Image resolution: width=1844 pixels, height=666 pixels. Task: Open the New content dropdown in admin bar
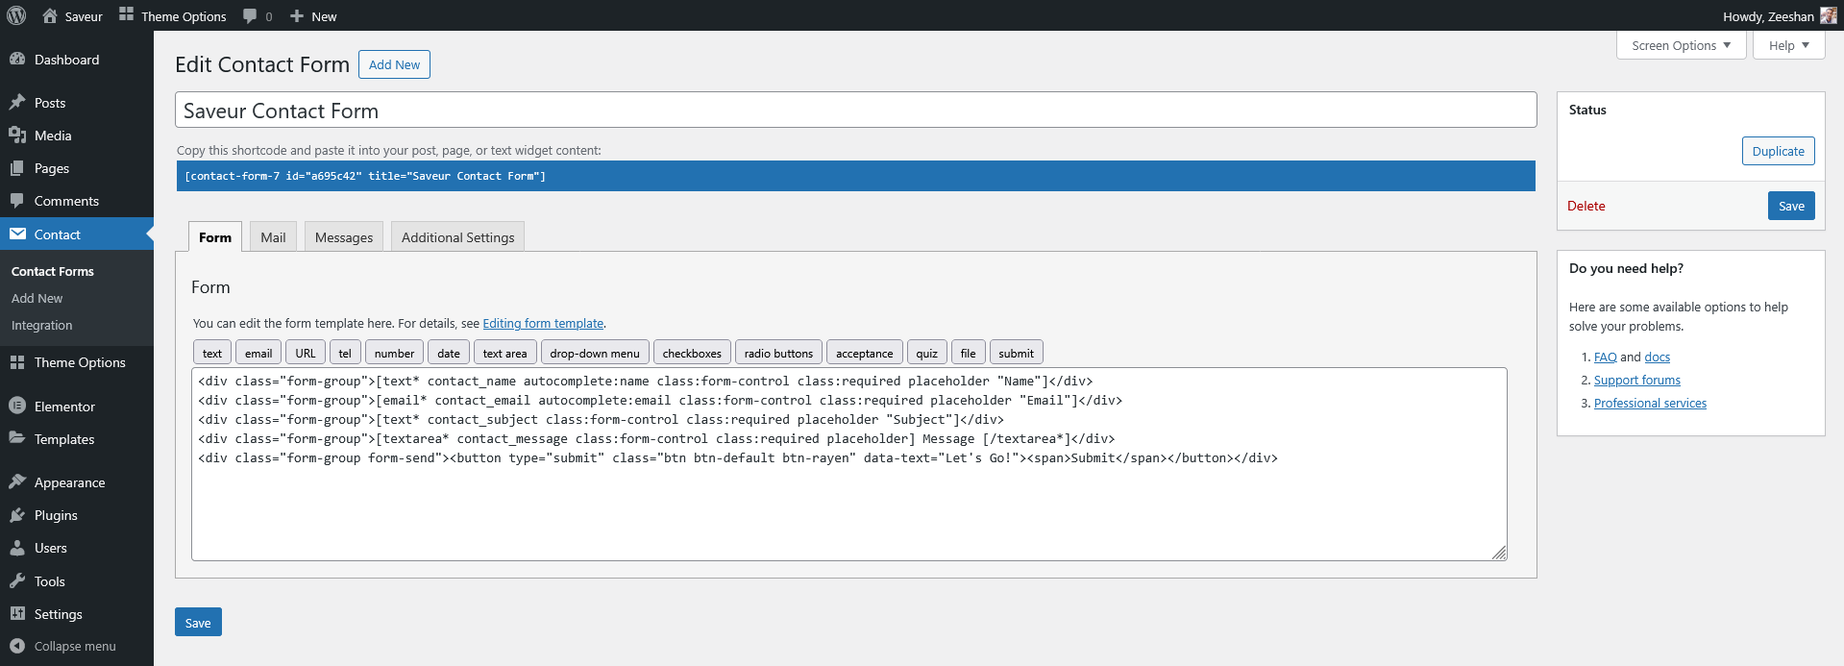click(x=313, y=15)
